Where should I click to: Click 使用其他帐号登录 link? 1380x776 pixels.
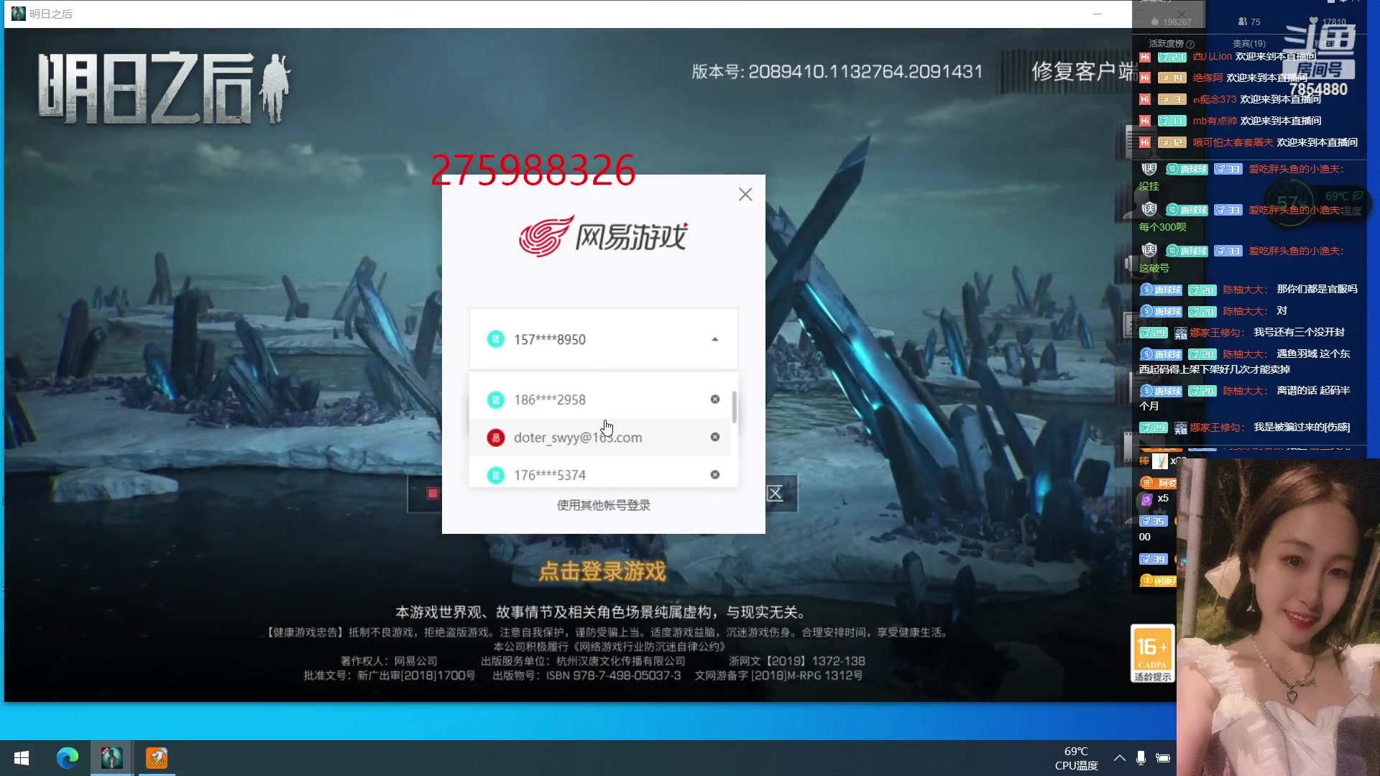coord(603,505)
